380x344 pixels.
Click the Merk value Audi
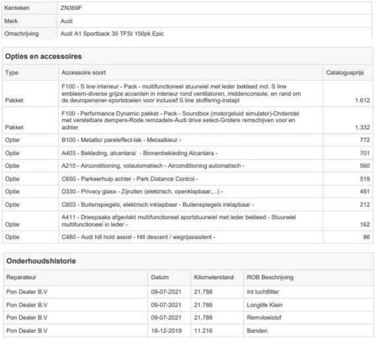tap(67, 21)
